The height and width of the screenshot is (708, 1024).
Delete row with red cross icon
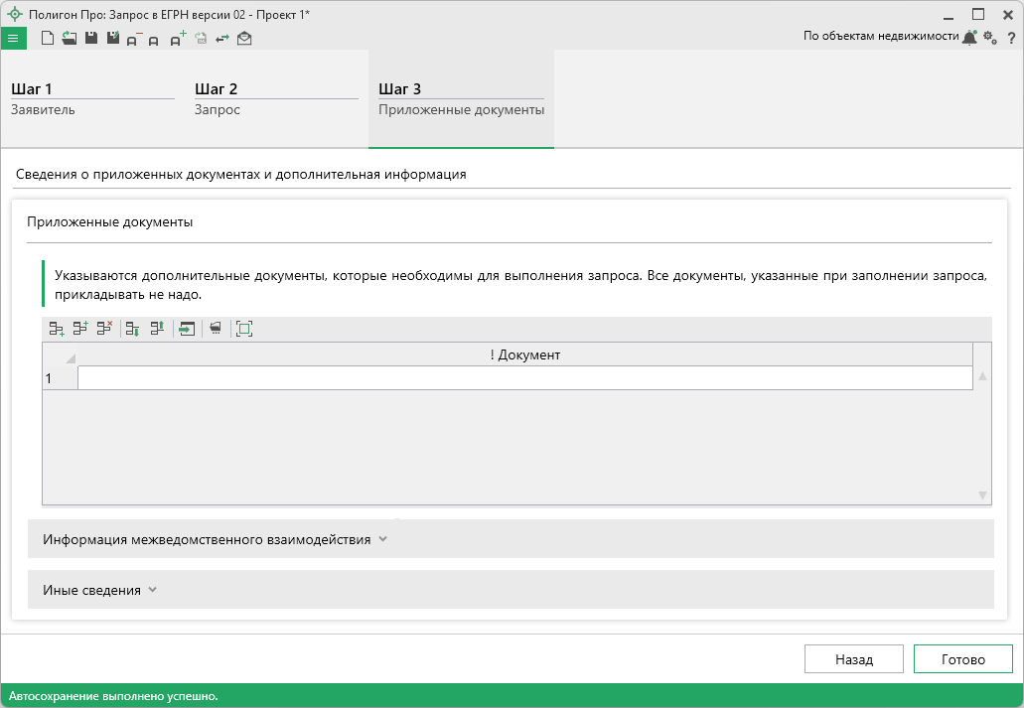(104, 329)
